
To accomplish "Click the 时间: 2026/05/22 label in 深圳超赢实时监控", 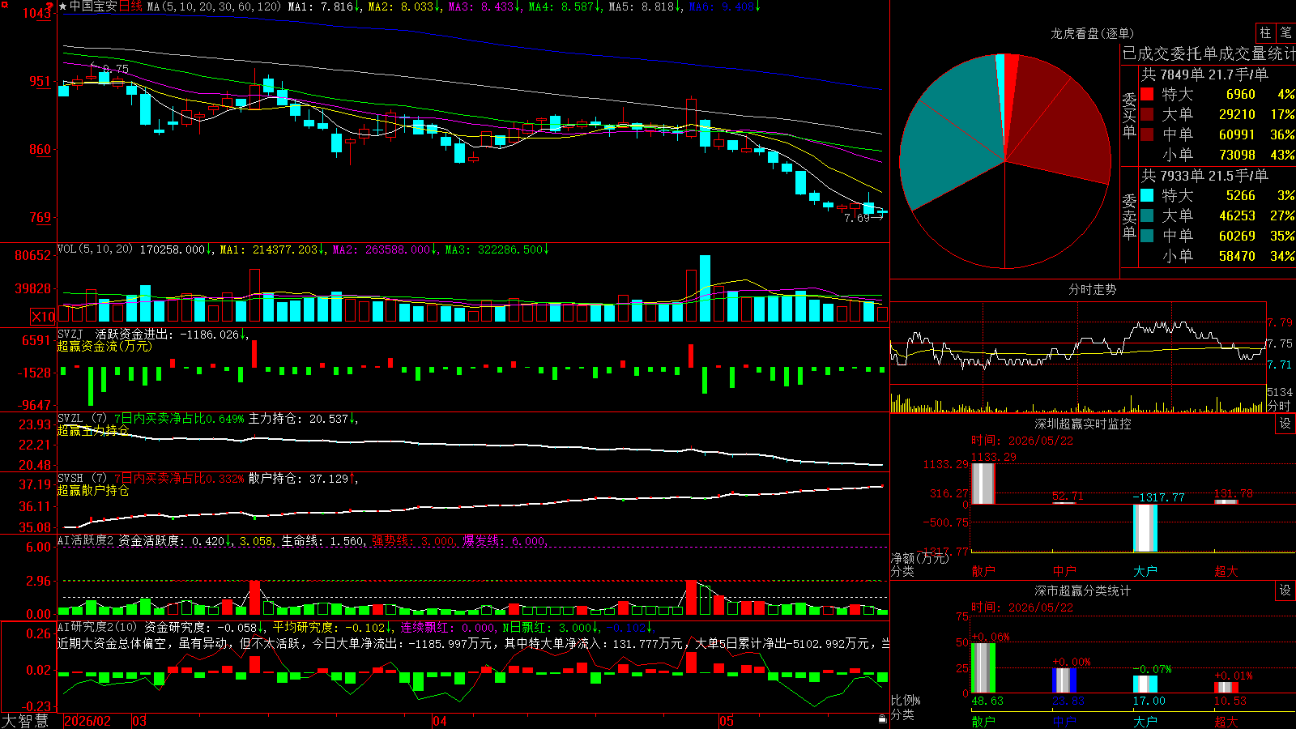I will pos(1022,441).
